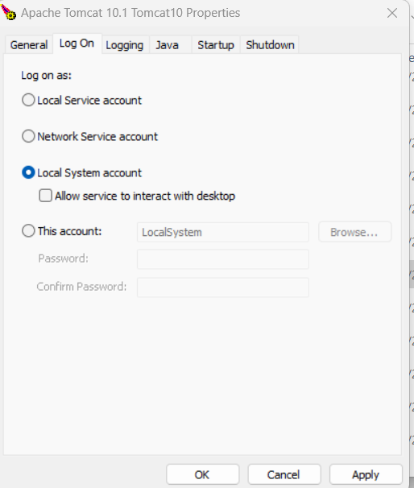The height and width of the screenshot is (488, 414).
Task: Click the Confirm Password field
Action: point(223,287)
